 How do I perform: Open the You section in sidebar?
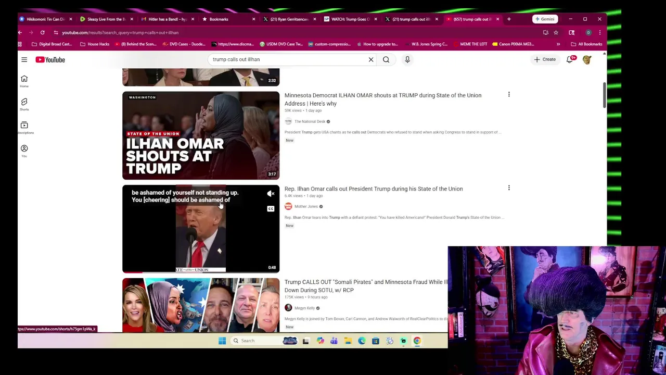24,151
